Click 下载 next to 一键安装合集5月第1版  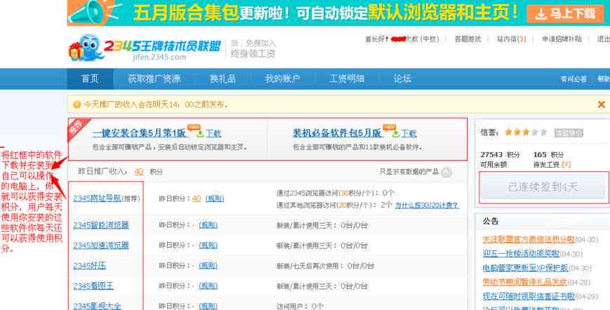click(x=213, y=134)
